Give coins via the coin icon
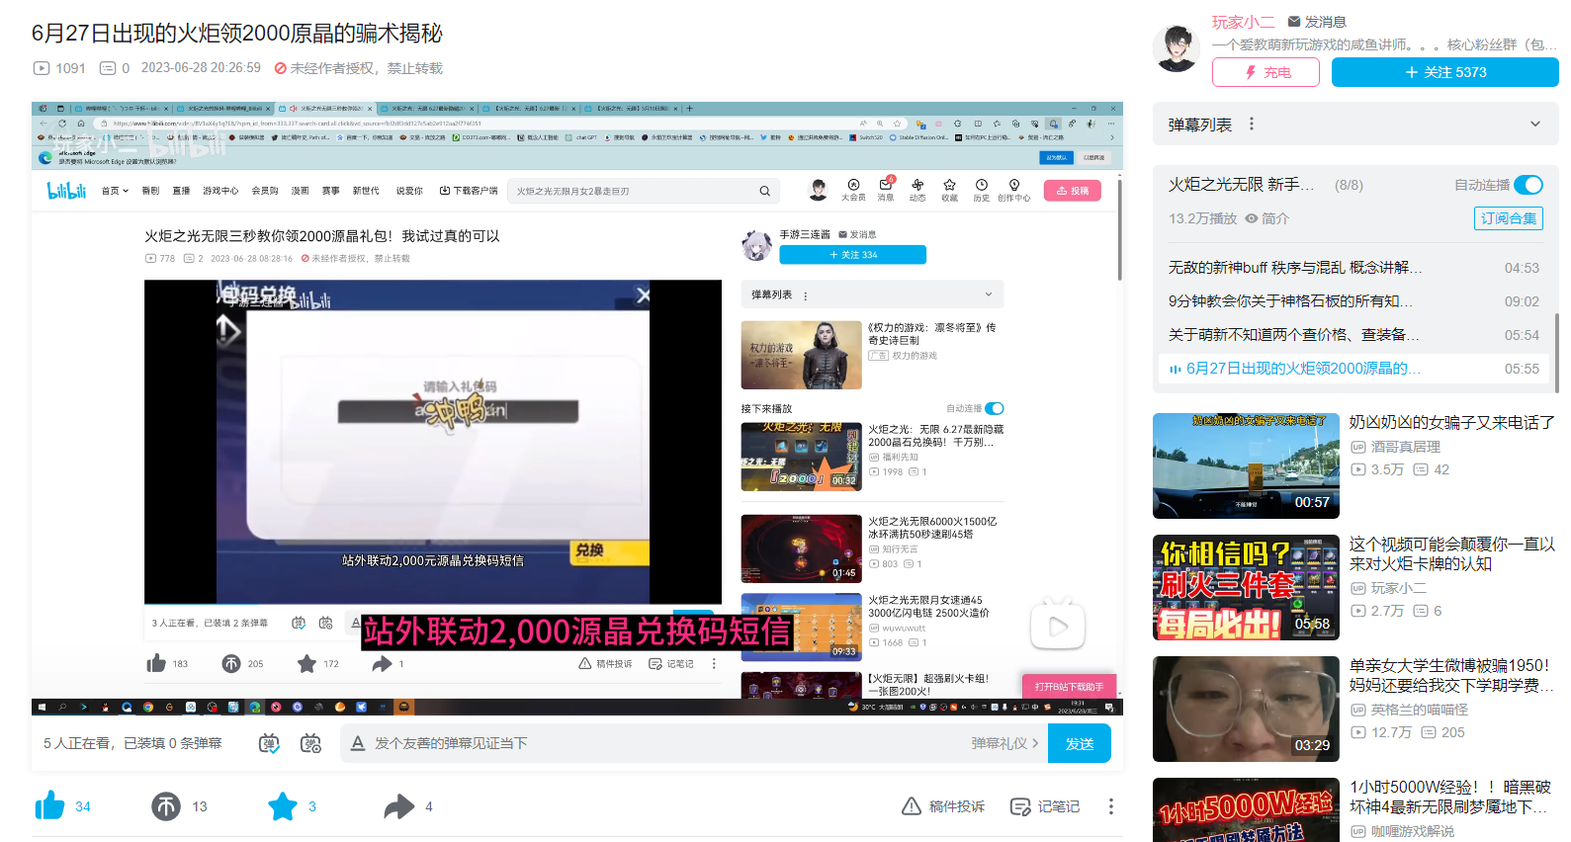1571x842 pixels. (166, 806)
